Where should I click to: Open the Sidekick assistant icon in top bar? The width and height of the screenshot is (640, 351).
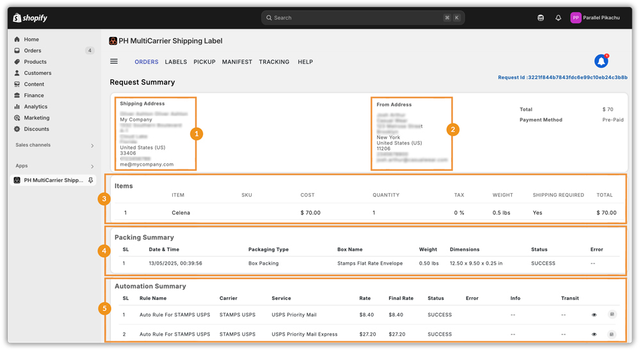pos(540,17)
